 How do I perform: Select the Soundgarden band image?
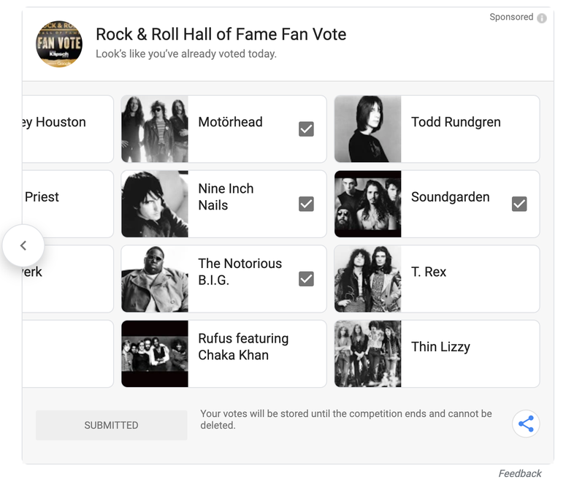[368, 204]
